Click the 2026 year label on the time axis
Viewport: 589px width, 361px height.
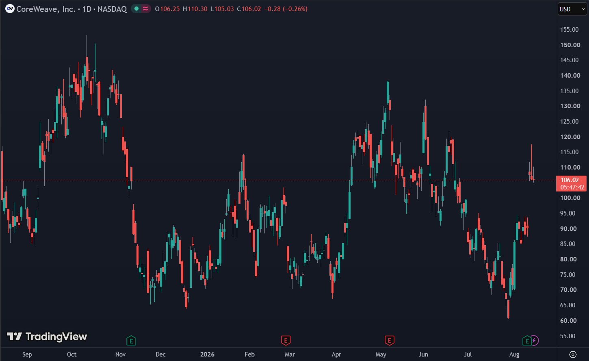point(207,354)
